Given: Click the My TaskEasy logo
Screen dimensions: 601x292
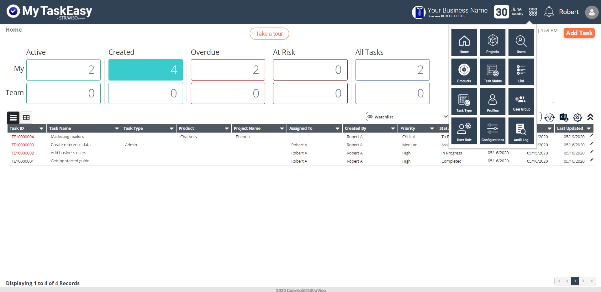Looking at the screenshot, I should [49, 12].
